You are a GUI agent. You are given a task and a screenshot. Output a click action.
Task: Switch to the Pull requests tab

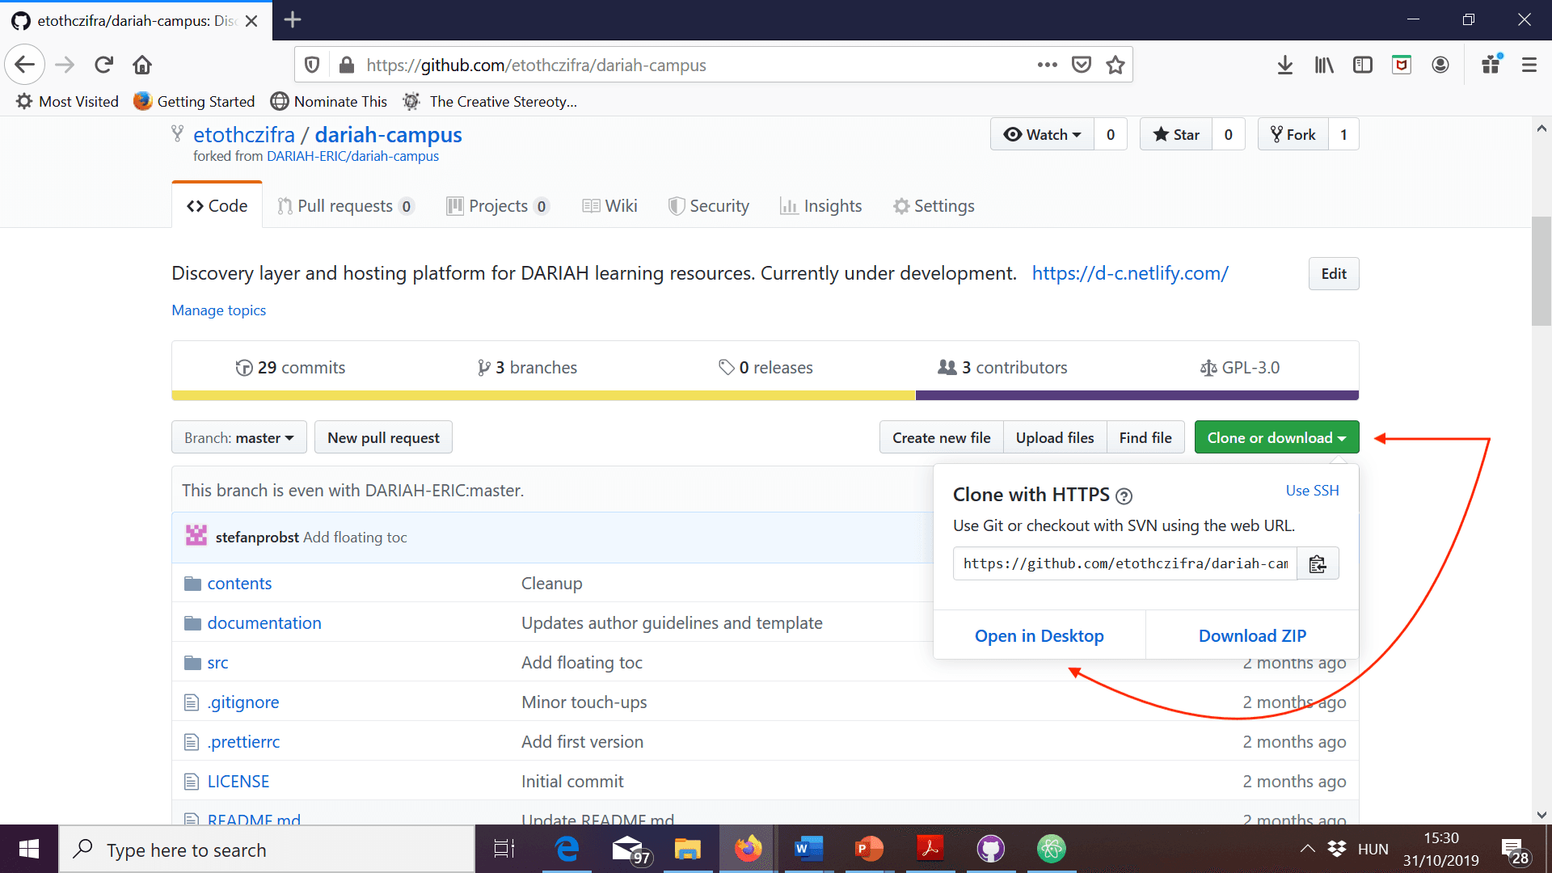pyautogui.click(x=345, y=206)
